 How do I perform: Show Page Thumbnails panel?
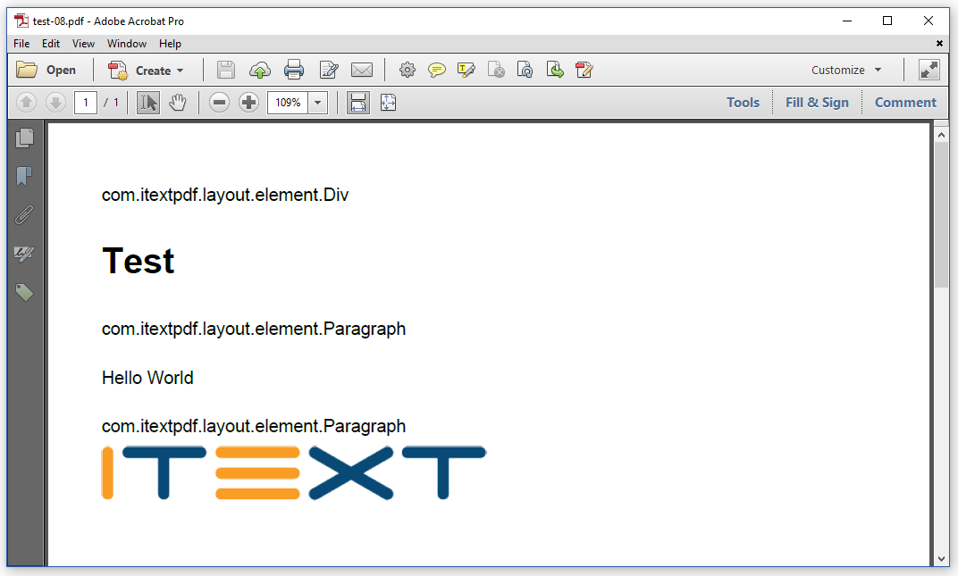click(24, 138)
